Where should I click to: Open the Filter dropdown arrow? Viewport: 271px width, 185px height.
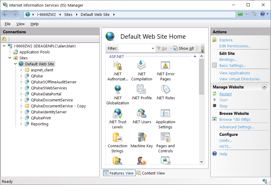click(153, 48)
